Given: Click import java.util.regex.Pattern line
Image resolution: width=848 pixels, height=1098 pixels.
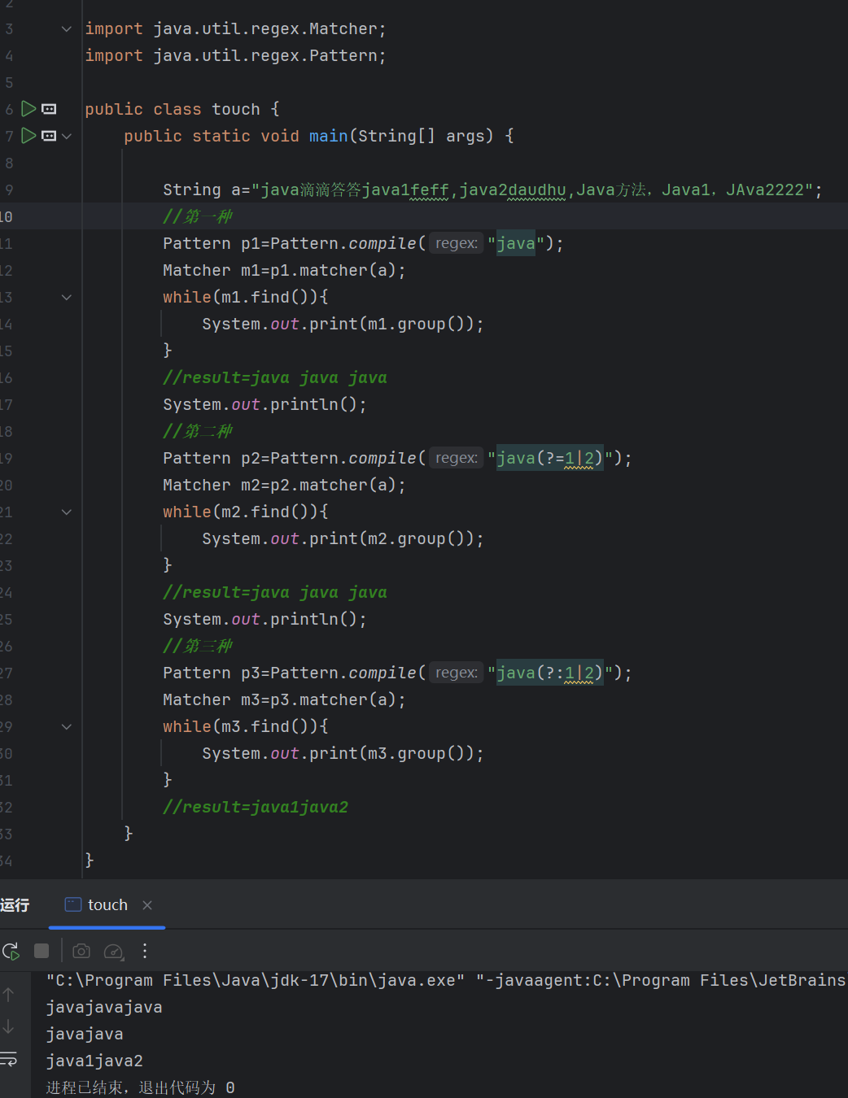Looking at the screenshot, I should 235,55.
